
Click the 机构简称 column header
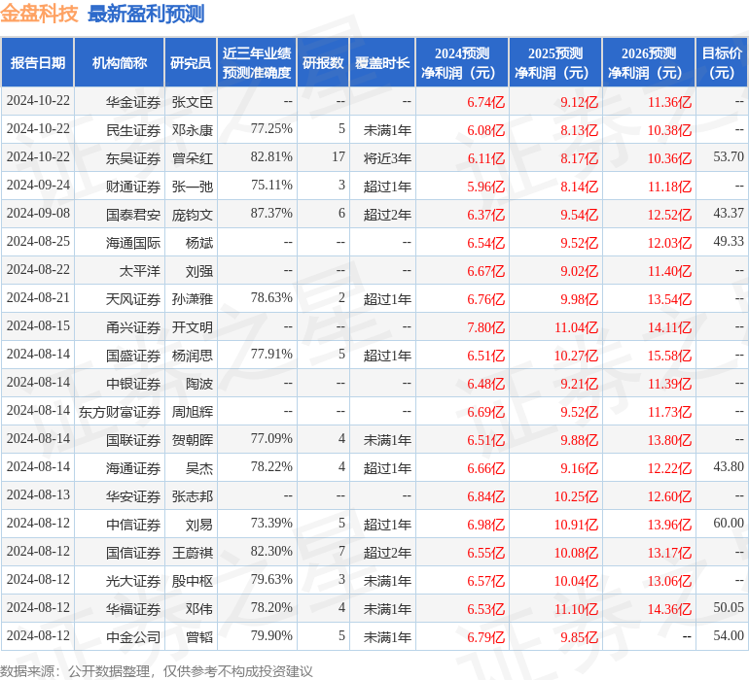click(120, 63)
